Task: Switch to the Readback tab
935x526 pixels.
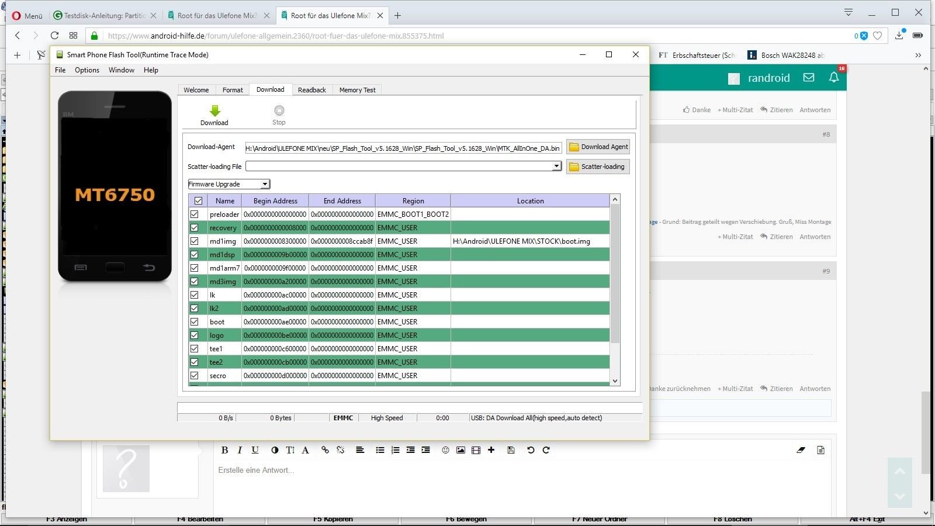Action: click(x=312, y=90)
